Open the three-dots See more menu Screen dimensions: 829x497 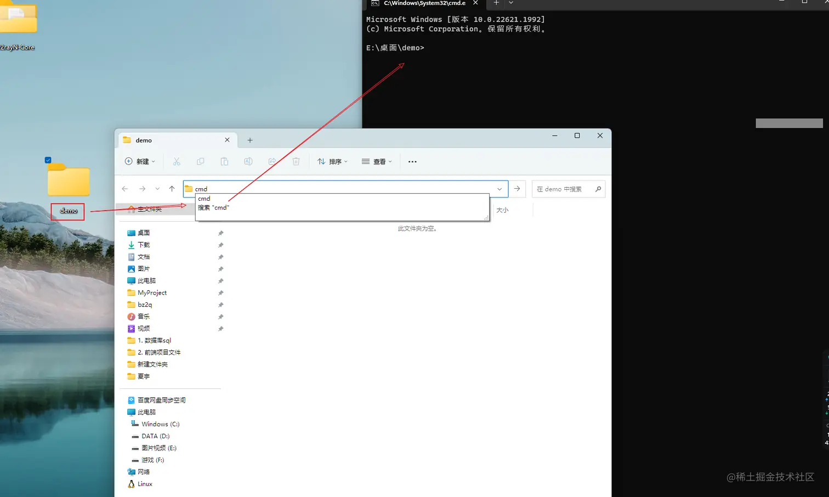pyautogui.click(x=412, y=162)
